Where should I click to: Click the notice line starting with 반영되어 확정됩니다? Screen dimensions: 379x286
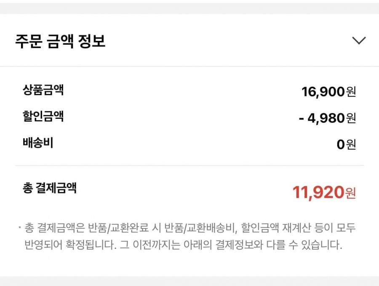[x=182, y=246]
